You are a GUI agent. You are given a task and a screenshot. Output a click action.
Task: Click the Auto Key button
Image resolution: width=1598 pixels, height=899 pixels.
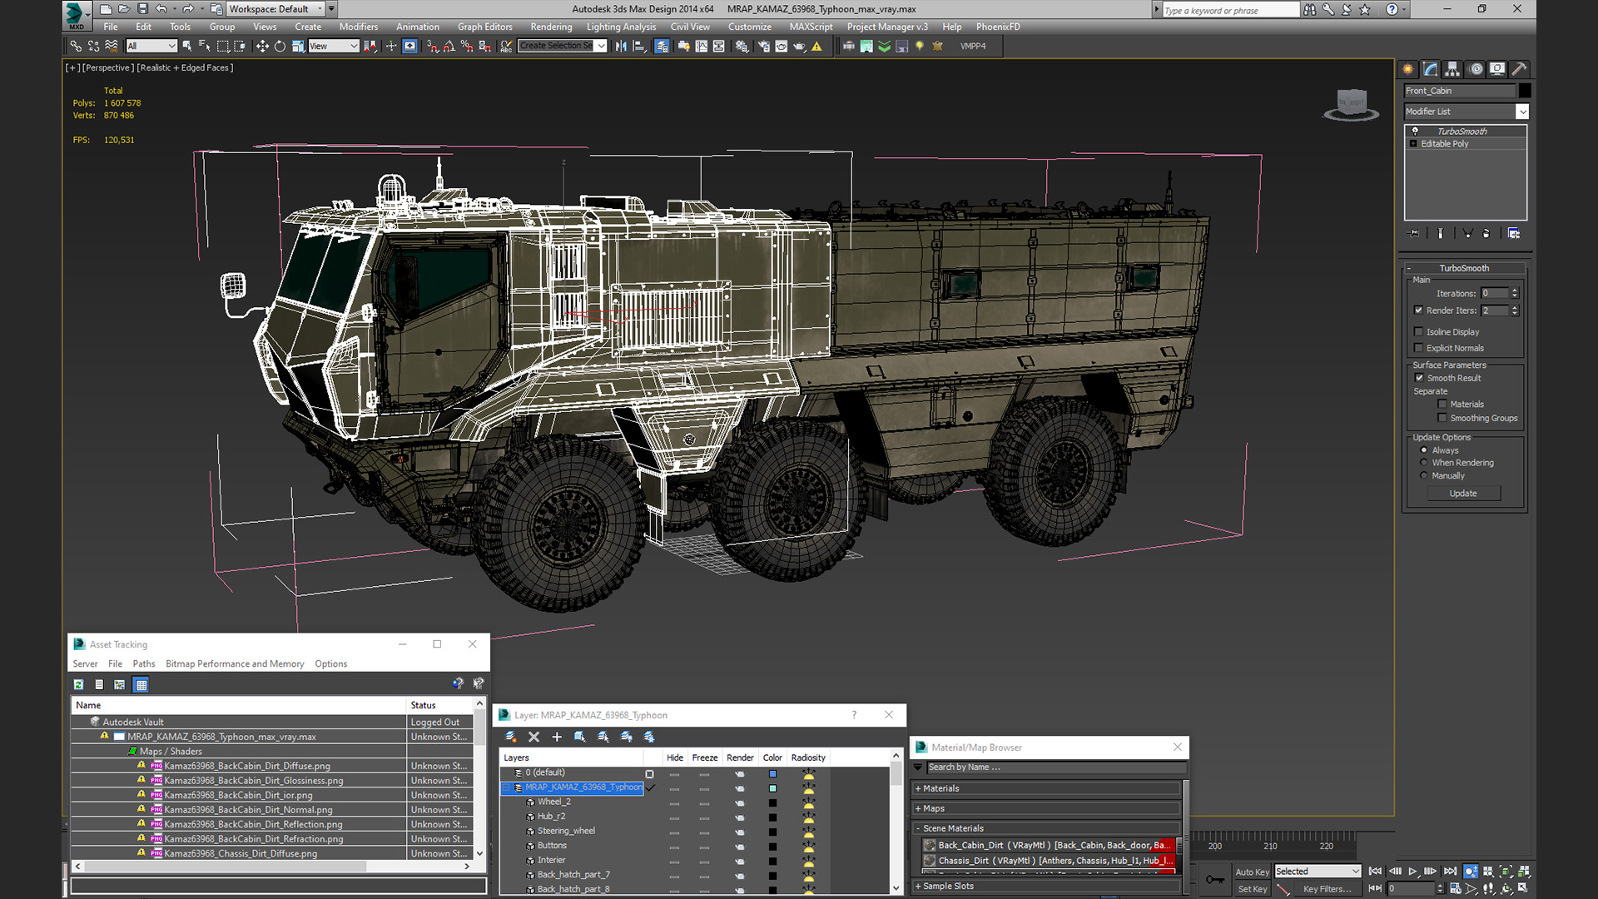tap(1252, 872)
